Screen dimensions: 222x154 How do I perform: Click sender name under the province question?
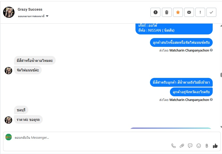pos(189,100)
